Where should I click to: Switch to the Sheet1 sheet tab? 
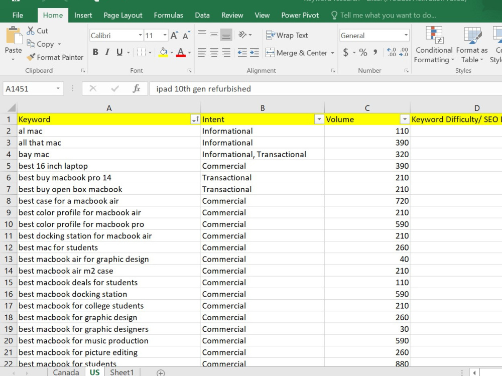coord(121,372)
